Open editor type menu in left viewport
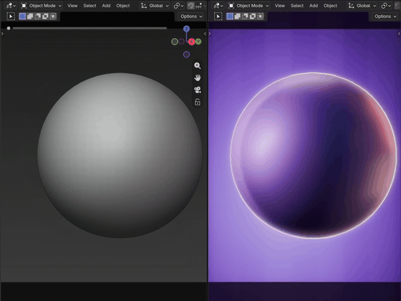 coord(11,6)
